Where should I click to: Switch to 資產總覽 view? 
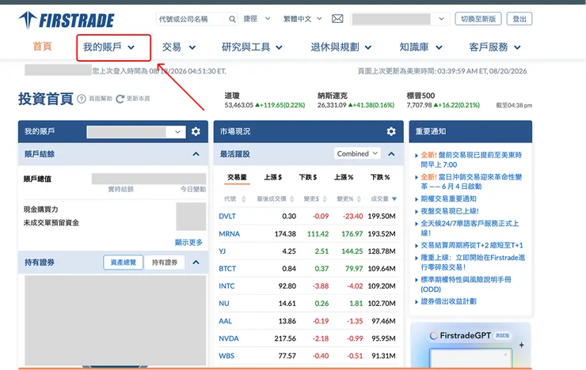pos(124,262)
